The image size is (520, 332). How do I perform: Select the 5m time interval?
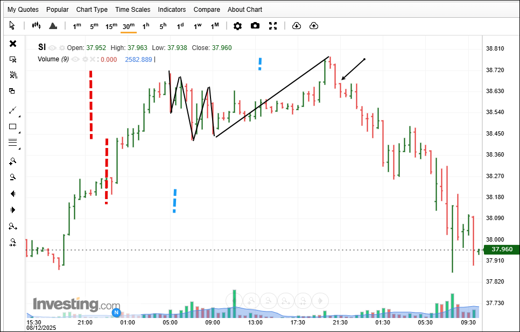[94, 26]
